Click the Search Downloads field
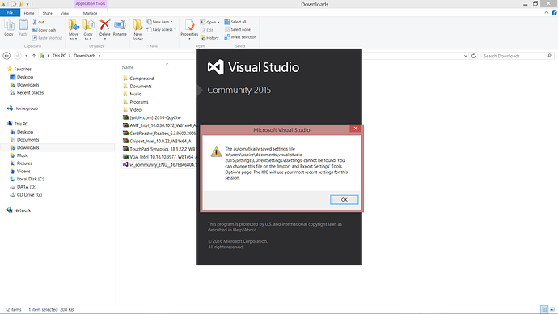This screenshot has width=558, height=314. [x=517, y=56]
